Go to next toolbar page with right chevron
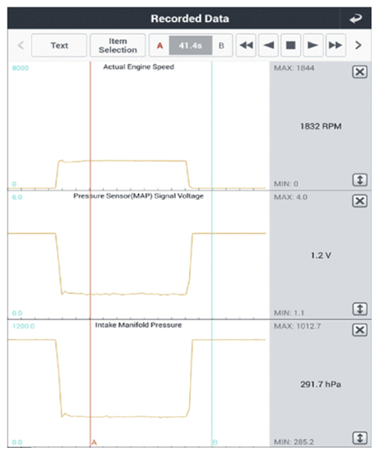The width and height of the screenshot is (378, 454). (358, 45)
